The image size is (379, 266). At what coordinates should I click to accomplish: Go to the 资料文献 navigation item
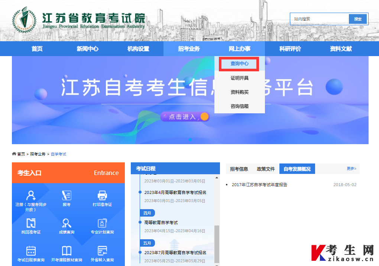(341, 49)
